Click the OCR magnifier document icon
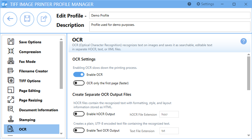 (11, 129)
